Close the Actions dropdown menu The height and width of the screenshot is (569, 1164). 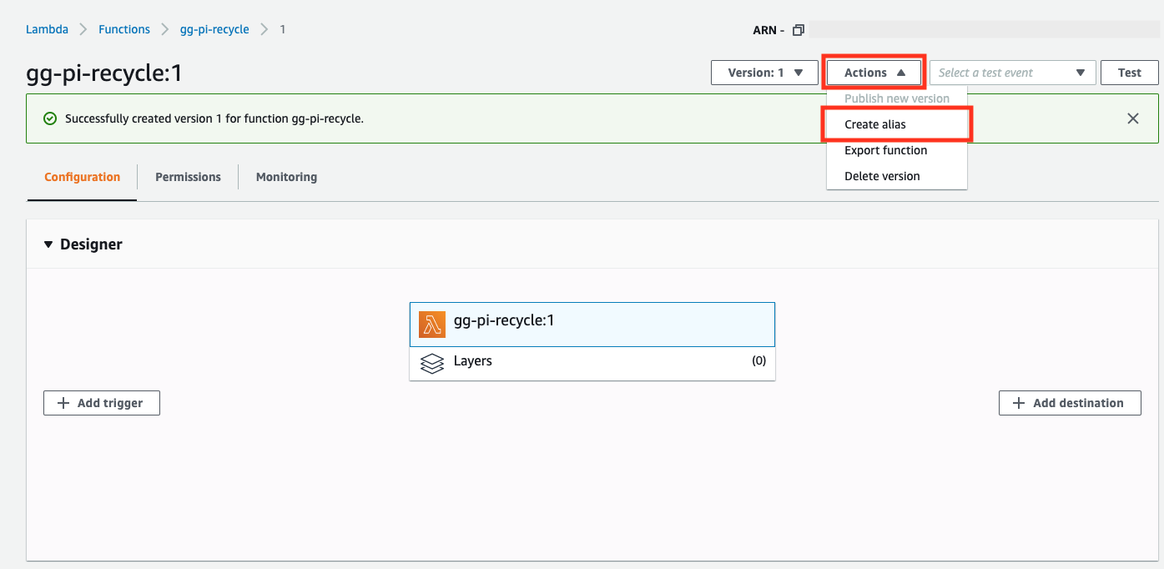click(x=874, y=73)
